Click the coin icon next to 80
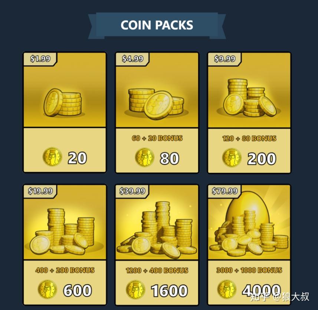 tap(145, 157)
